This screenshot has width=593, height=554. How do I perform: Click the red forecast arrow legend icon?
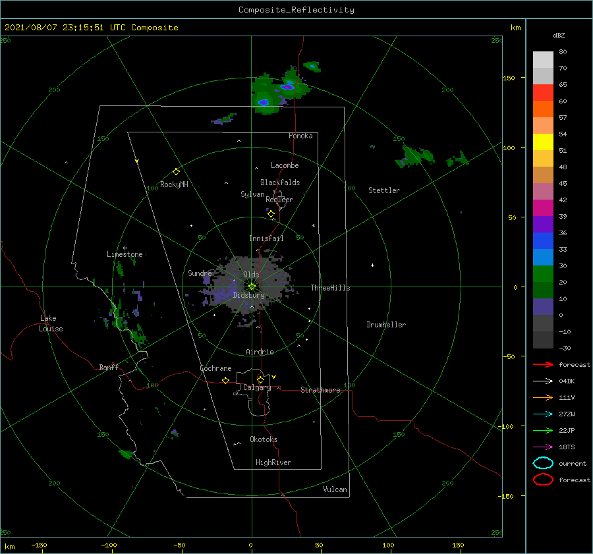(x=543, y=364)
